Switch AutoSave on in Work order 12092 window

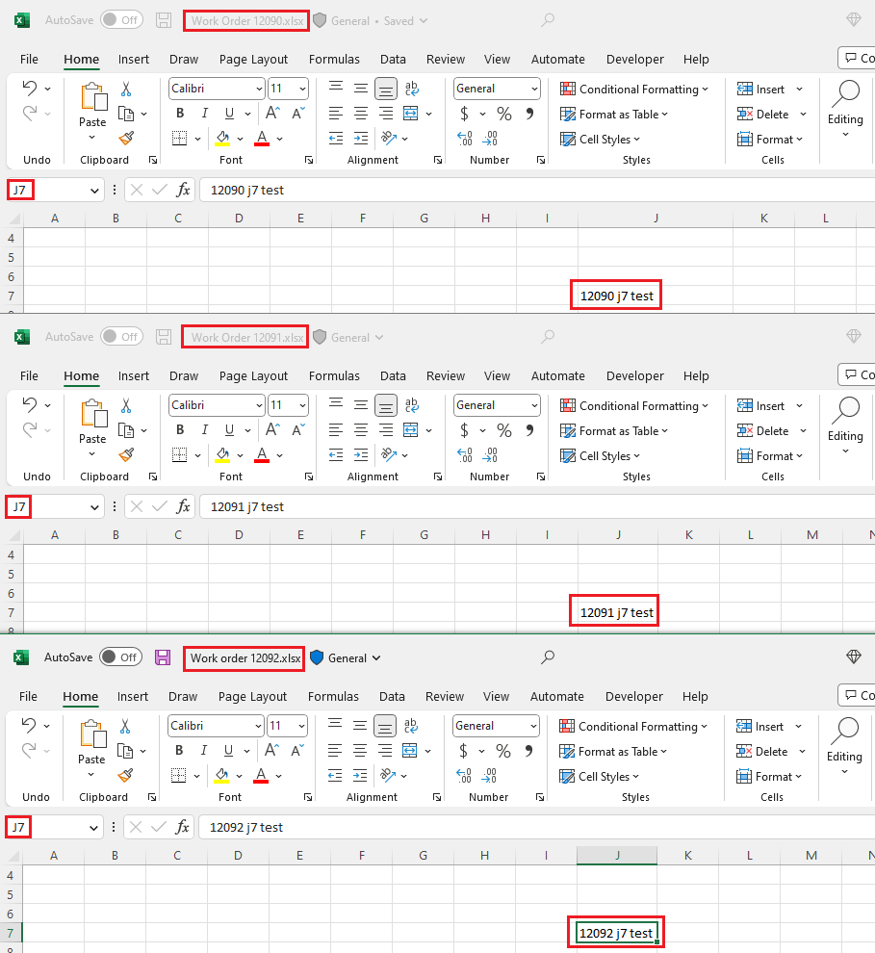click(x=120, y=657)
